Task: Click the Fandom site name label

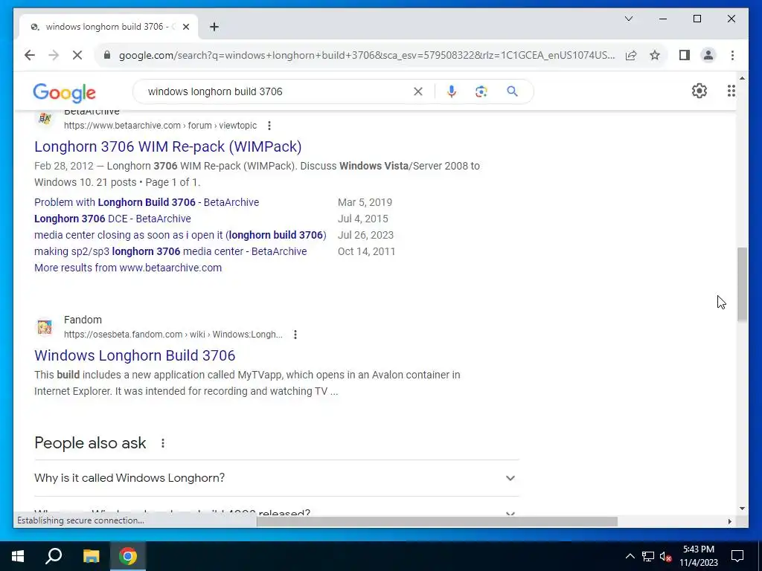Action: tap(83, 320)
